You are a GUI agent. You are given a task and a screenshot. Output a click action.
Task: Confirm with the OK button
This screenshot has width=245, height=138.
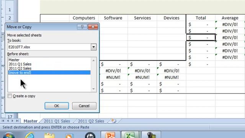tap(57, 106)
